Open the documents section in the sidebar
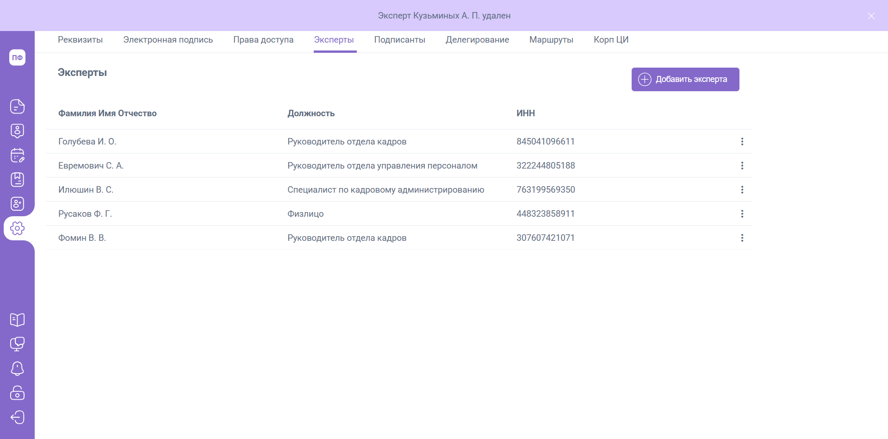Image resolution: width=888 pixels, height=439 pixels. (x=17, y=107)
